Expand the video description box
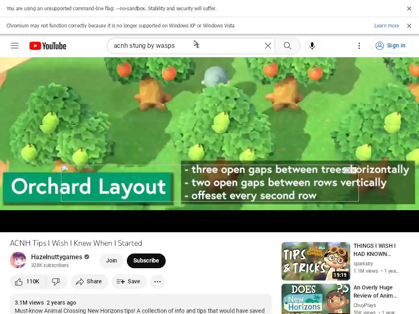The width and height of the screenshot is (419, 314). [x=141, y=304]
